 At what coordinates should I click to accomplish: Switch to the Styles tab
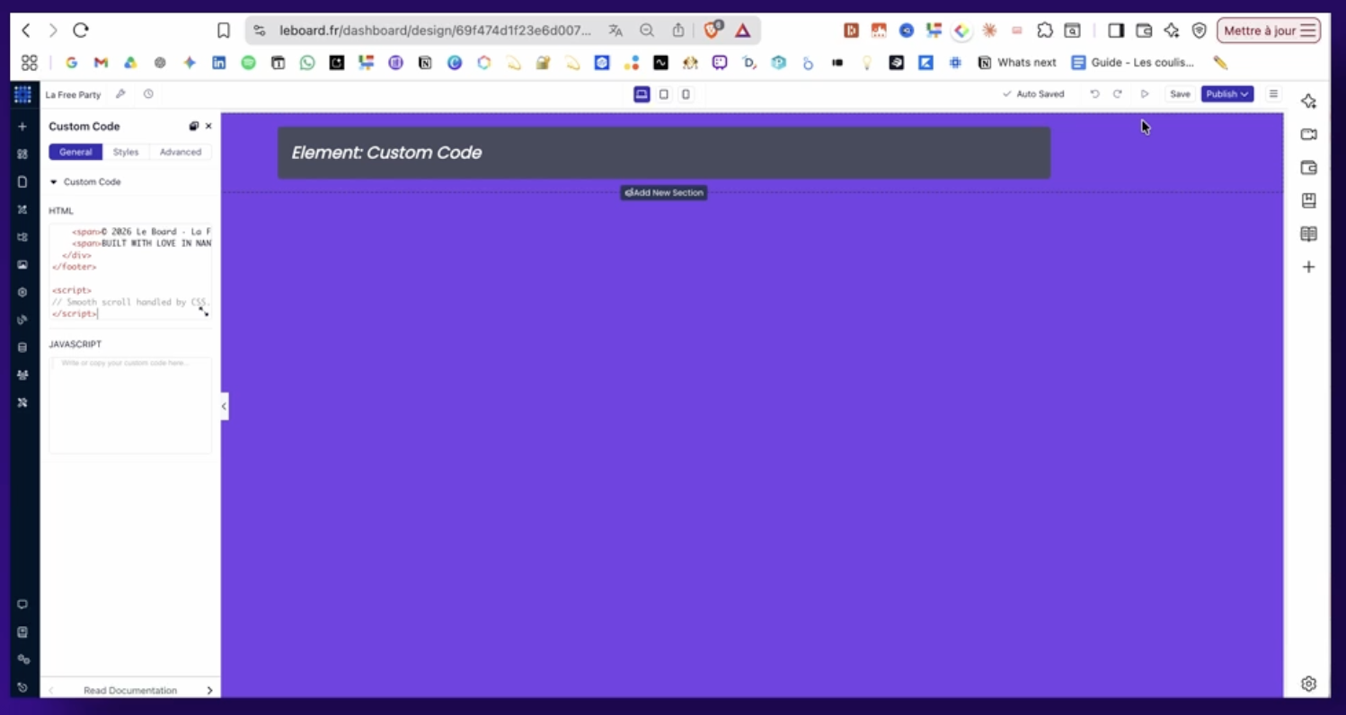coord(126,152)
